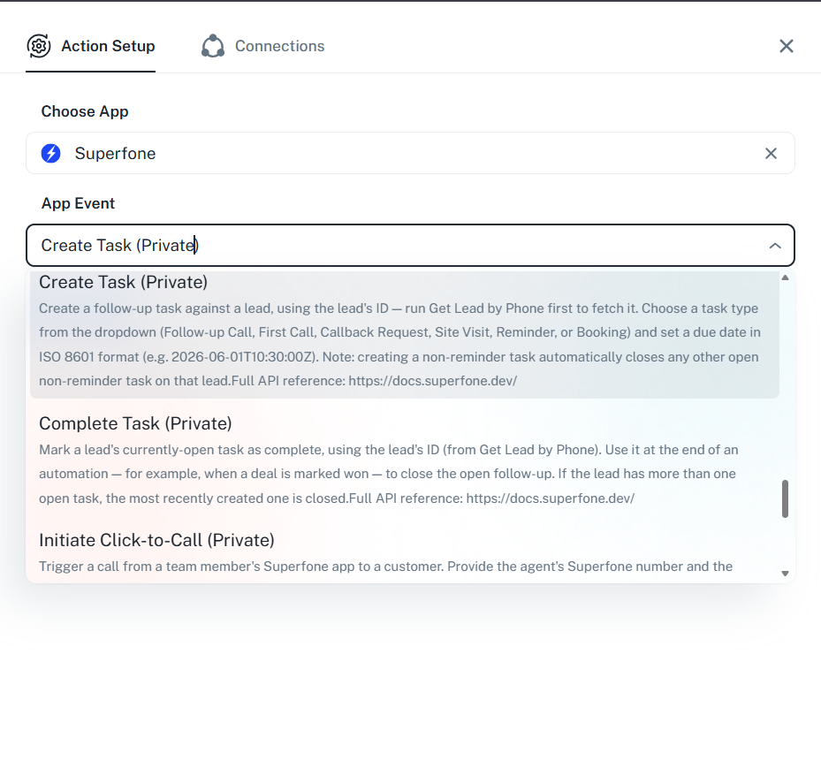821x768 pixels.
Task: Click the Connections nodes icon
Action: pyautogui.click(x=213, y=46)
